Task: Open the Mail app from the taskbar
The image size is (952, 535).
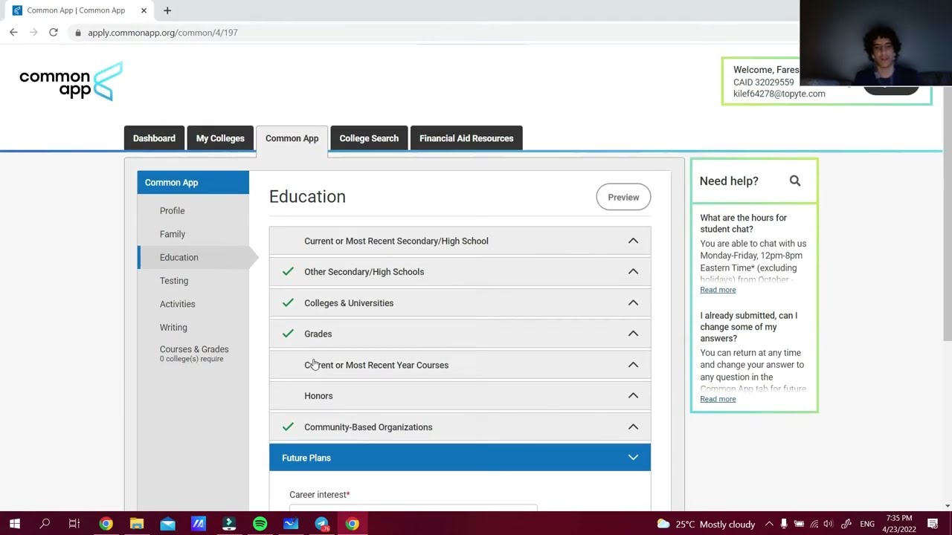Action: click(x=168, y=524)
